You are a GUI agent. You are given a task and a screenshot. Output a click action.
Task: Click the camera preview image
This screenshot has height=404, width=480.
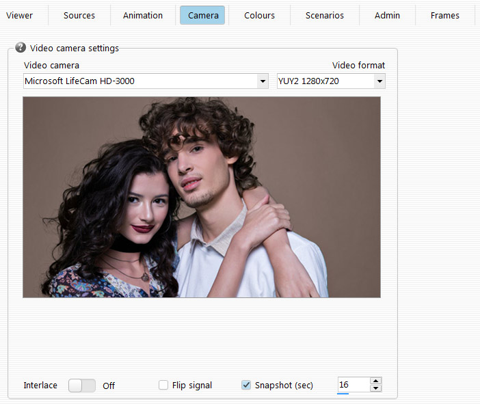[x=202, y=197]
